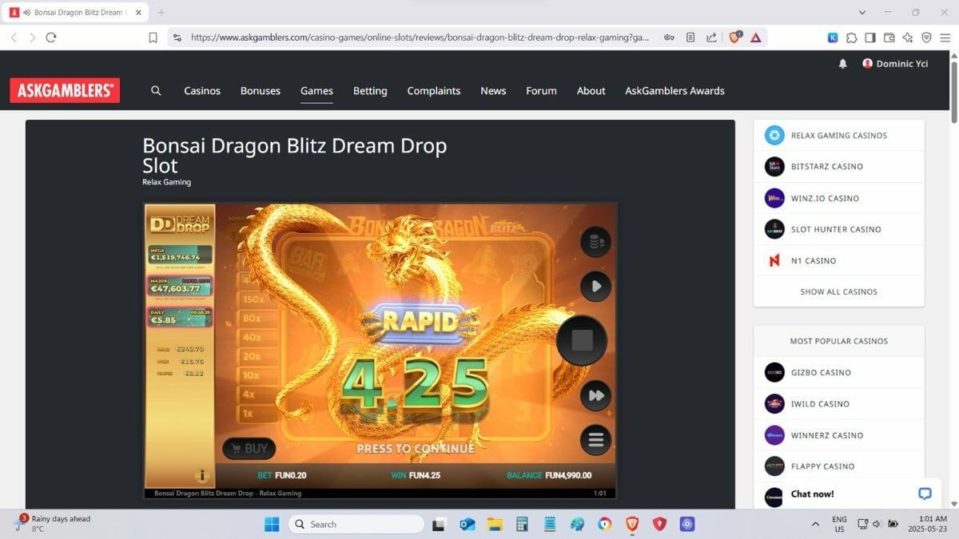Stop the spin with the large square button
Viewport: 959px width, 539px height.
(x=582, y=340)
